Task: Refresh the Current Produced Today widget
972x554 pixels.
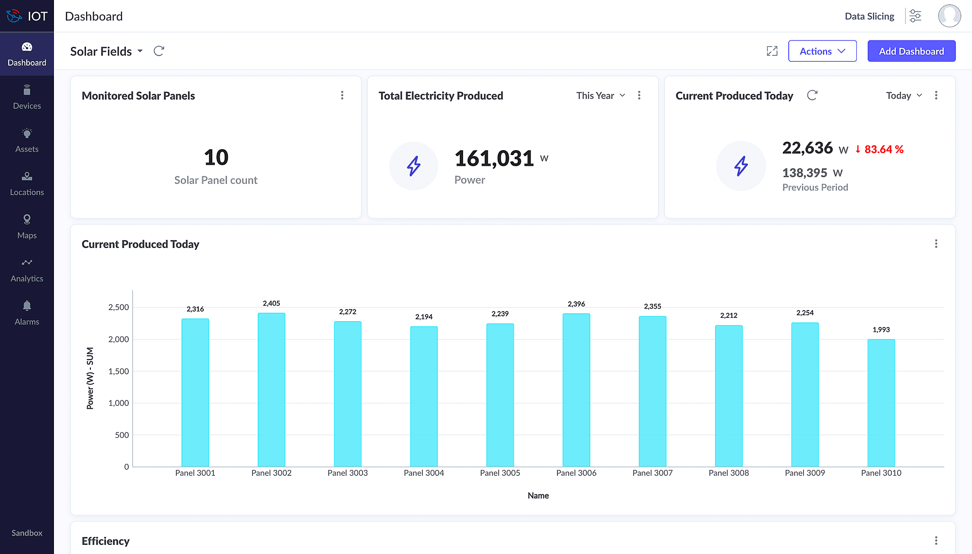Action: tap(812, 95)
